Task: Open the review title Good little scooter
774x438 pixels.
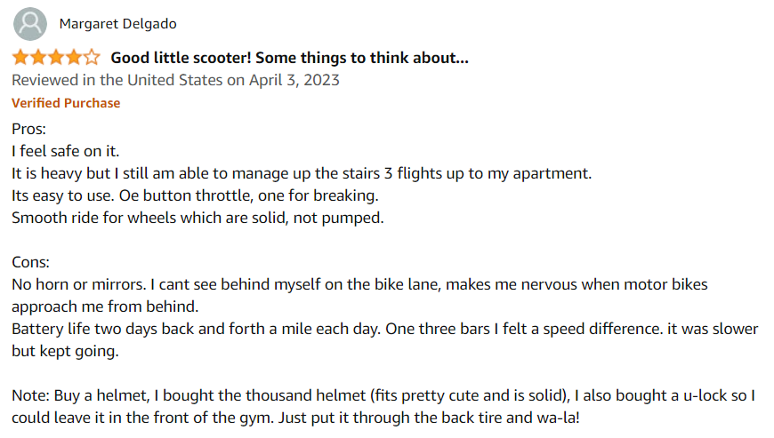Action: (289, 58)
